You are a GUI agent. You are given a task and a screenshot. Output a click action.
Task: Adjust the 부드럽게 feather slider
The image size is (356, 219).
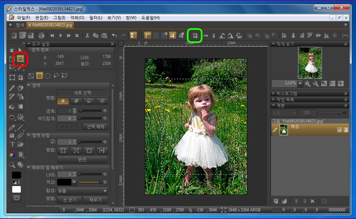[90, 118]
